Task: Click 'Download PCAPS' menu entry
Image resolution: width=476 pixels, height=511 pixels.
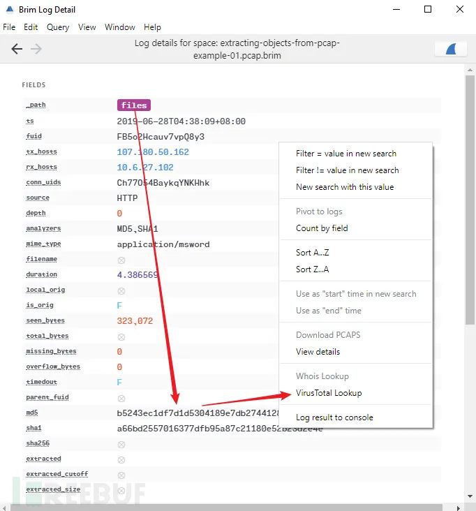Action: (328, 335)
